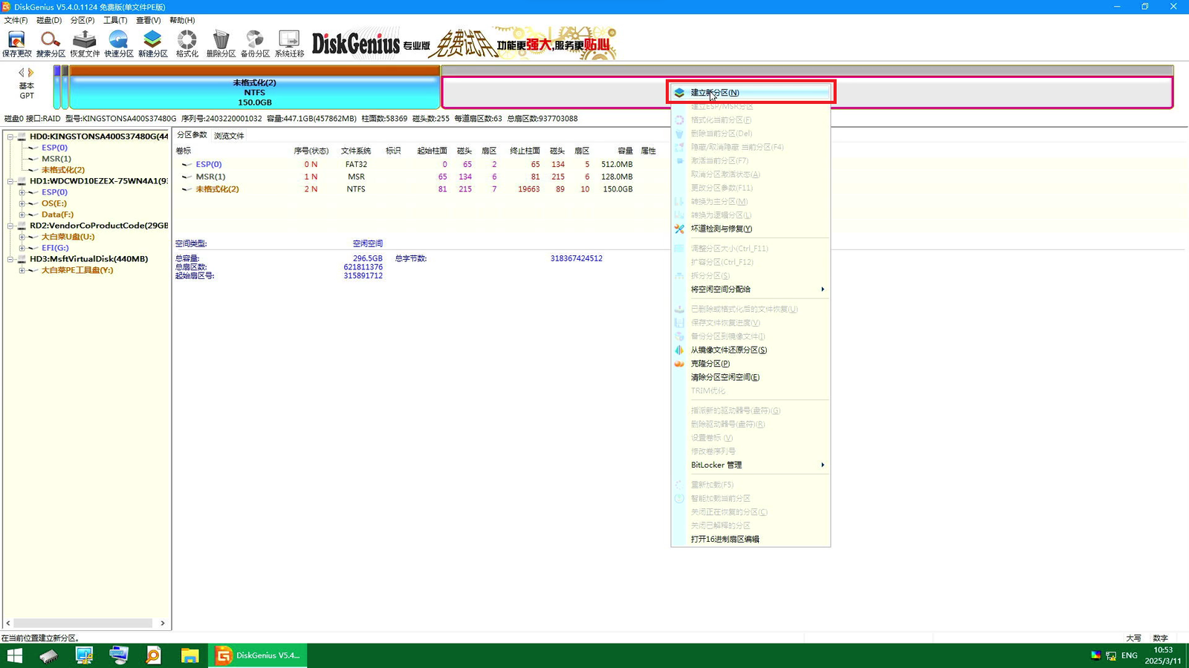Screen dimensions: 1189x668
Task: Click the memory chip icon on taskbar
Action: [x=49, y=655]
